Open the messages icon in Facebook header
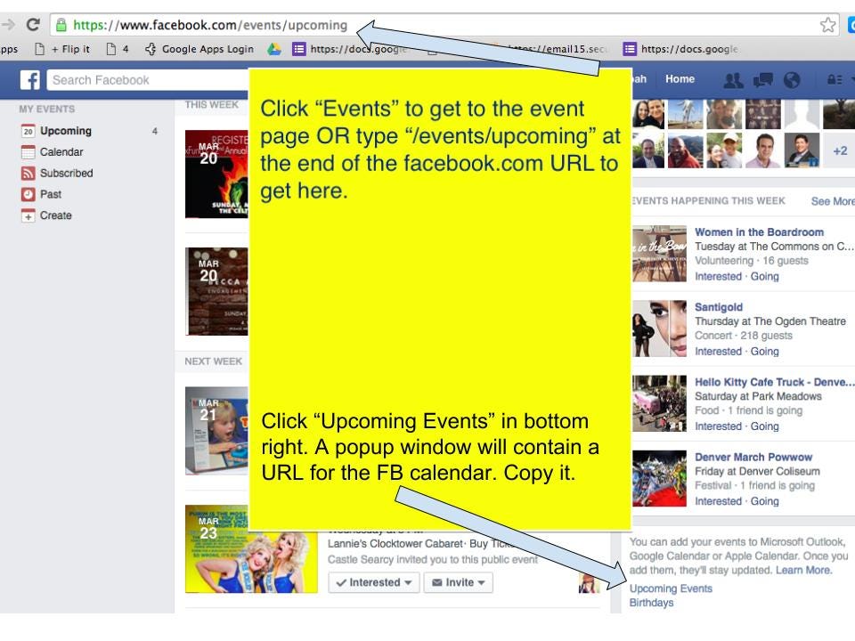Viewport: 855px width, 641px height. pyautogui.click(x=763, y=80)
